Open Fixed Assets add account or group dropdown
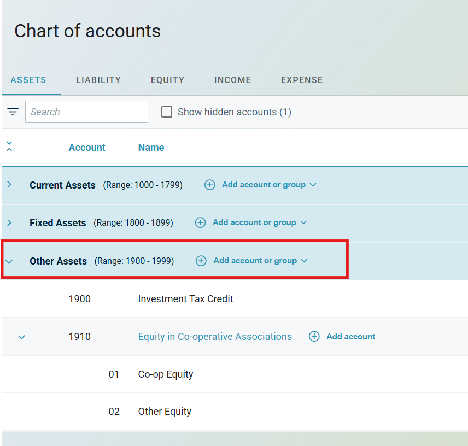 303,222
